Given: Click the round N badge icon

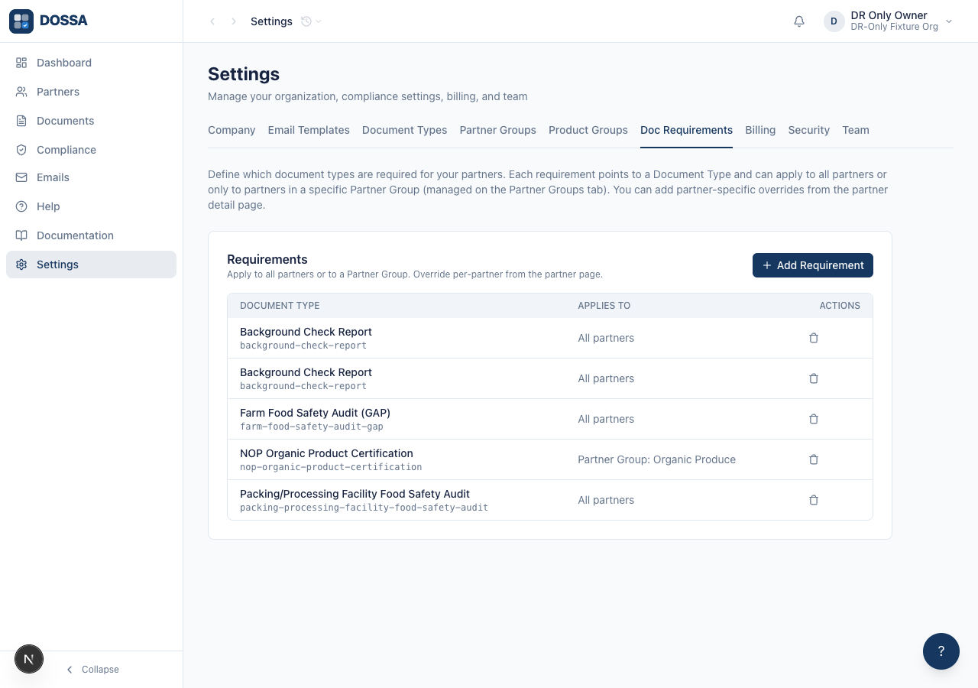Looking at the screenshot, I should click(x=29, y=659).
